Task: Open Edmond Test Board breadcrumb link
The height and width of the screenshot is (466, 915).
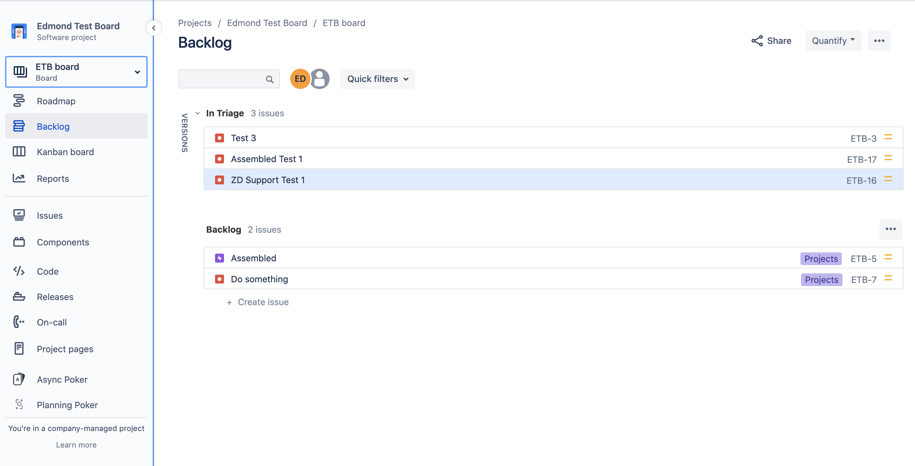Action: click(267, 23)
